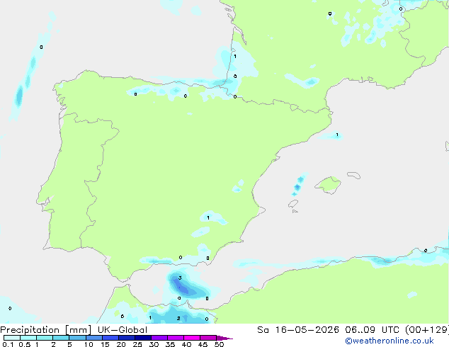Viewport: 449px width, 347px height.
Task: Click the date text 'Sa 16-05-2026'
Action: coord(298,330)
